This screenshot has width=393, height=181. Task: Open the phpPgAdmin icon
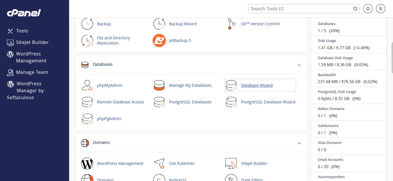[87, 119]
